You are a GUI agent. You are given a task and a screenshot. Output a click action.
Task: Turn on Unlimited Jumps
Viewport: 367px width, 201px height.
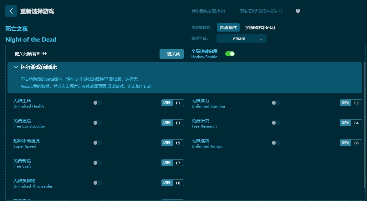point(276,143)
